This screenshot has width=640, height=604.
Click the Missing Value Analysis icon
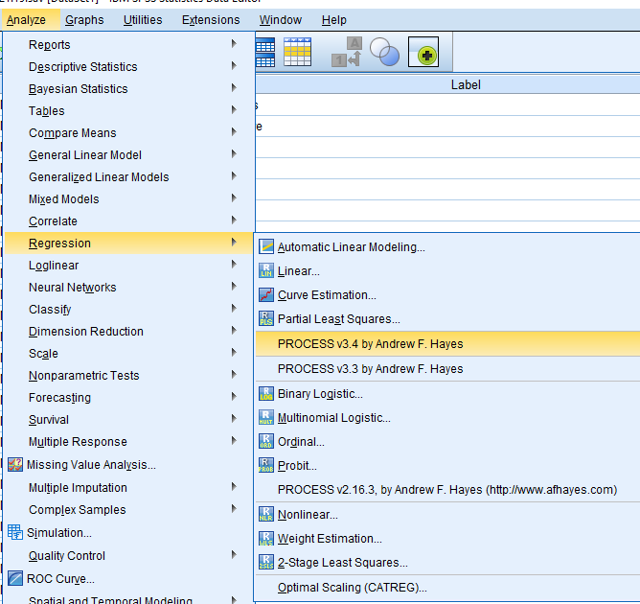(x=15, y=464)
